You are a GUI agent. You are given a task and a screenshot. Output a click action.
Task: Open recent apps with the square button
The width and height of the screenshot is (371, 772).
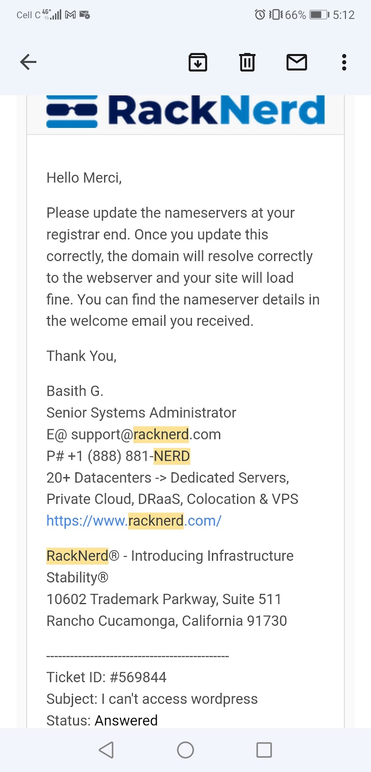264,750
